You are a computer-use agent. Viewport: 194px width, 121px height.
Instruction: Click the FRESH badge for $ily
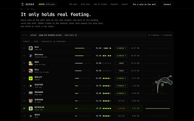coord(121,71)
